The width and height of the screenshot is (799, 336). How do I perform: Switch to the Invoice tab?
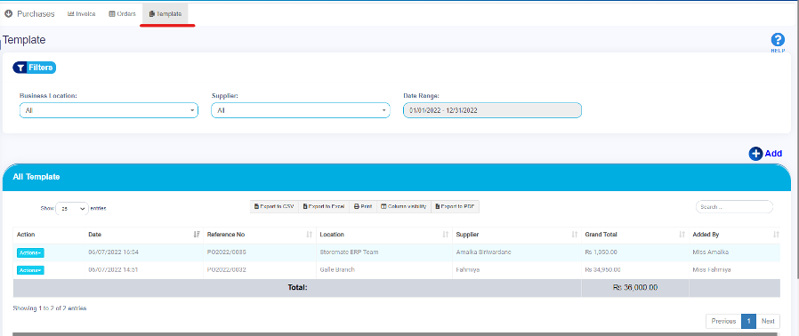(x=82, y=14)
